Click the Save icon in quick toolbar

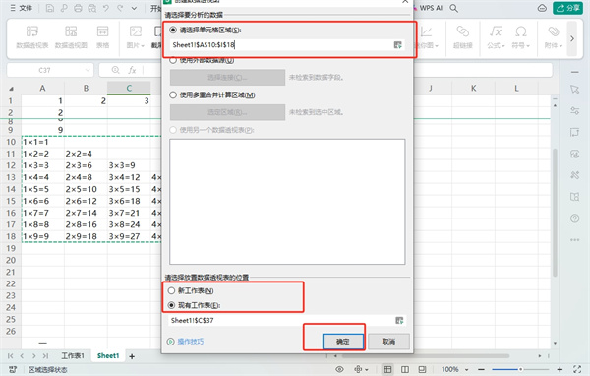point(50,8)
